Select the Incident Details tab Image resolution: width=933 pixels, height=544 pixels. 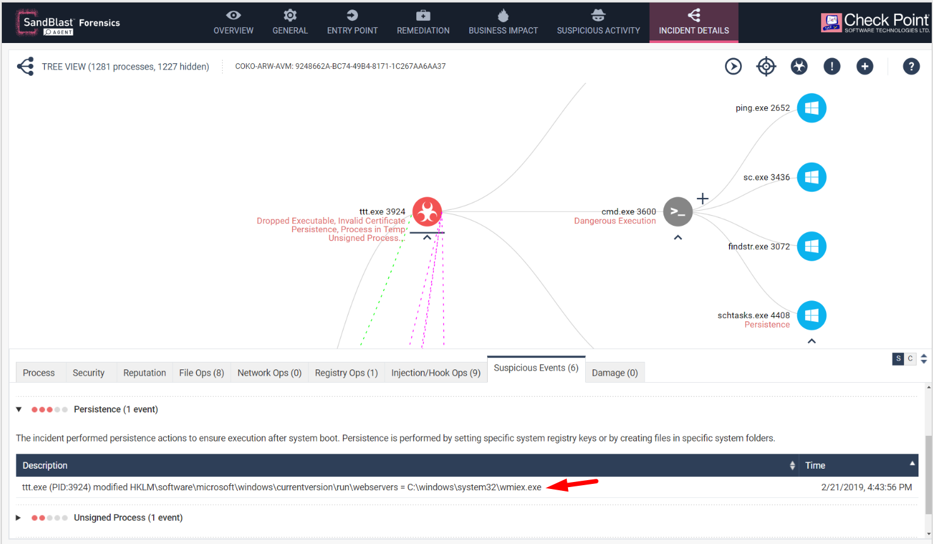pyautogui.click(x=694, y=22)
